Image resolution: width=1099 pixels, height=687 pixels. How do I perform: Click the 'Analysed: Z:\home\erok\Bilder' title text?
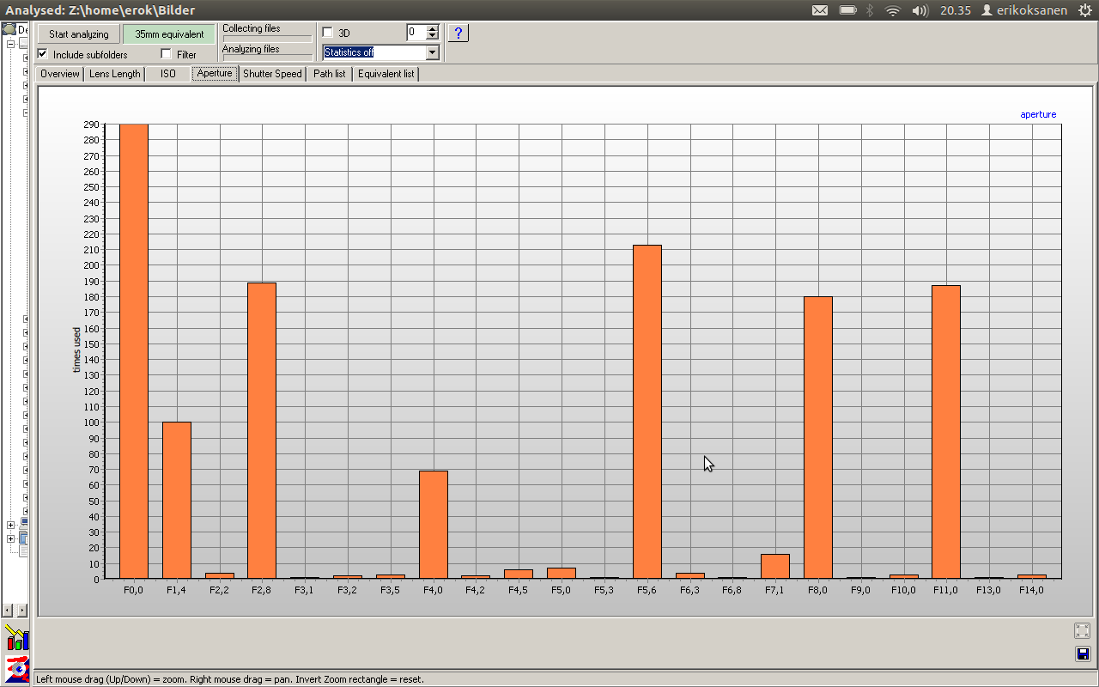coord(100,10)
